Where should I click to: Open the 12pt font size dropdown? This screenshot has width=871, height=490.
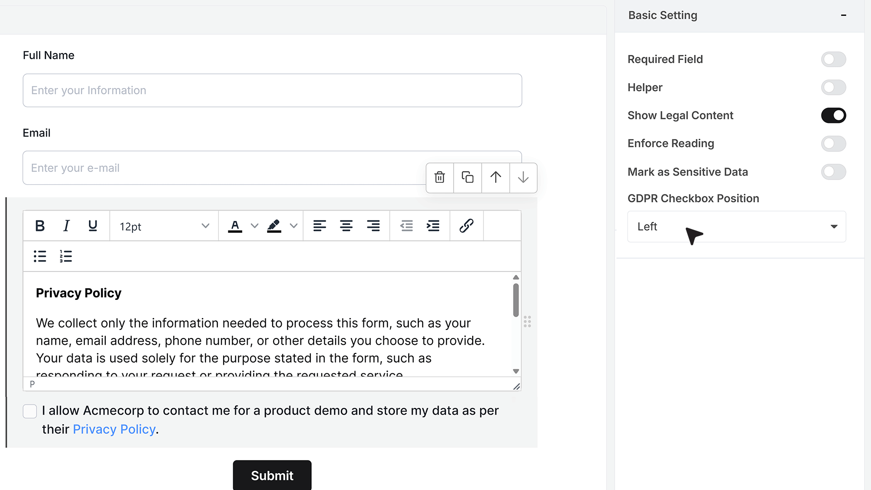pyautogui.click(x=164, y=226)
